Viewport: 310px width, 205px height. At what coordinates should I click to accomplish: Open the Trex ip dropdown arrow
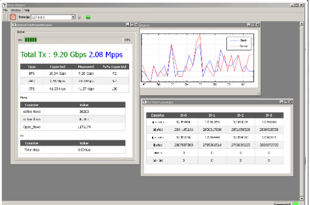pyautogui.click(x=73, y=17)
